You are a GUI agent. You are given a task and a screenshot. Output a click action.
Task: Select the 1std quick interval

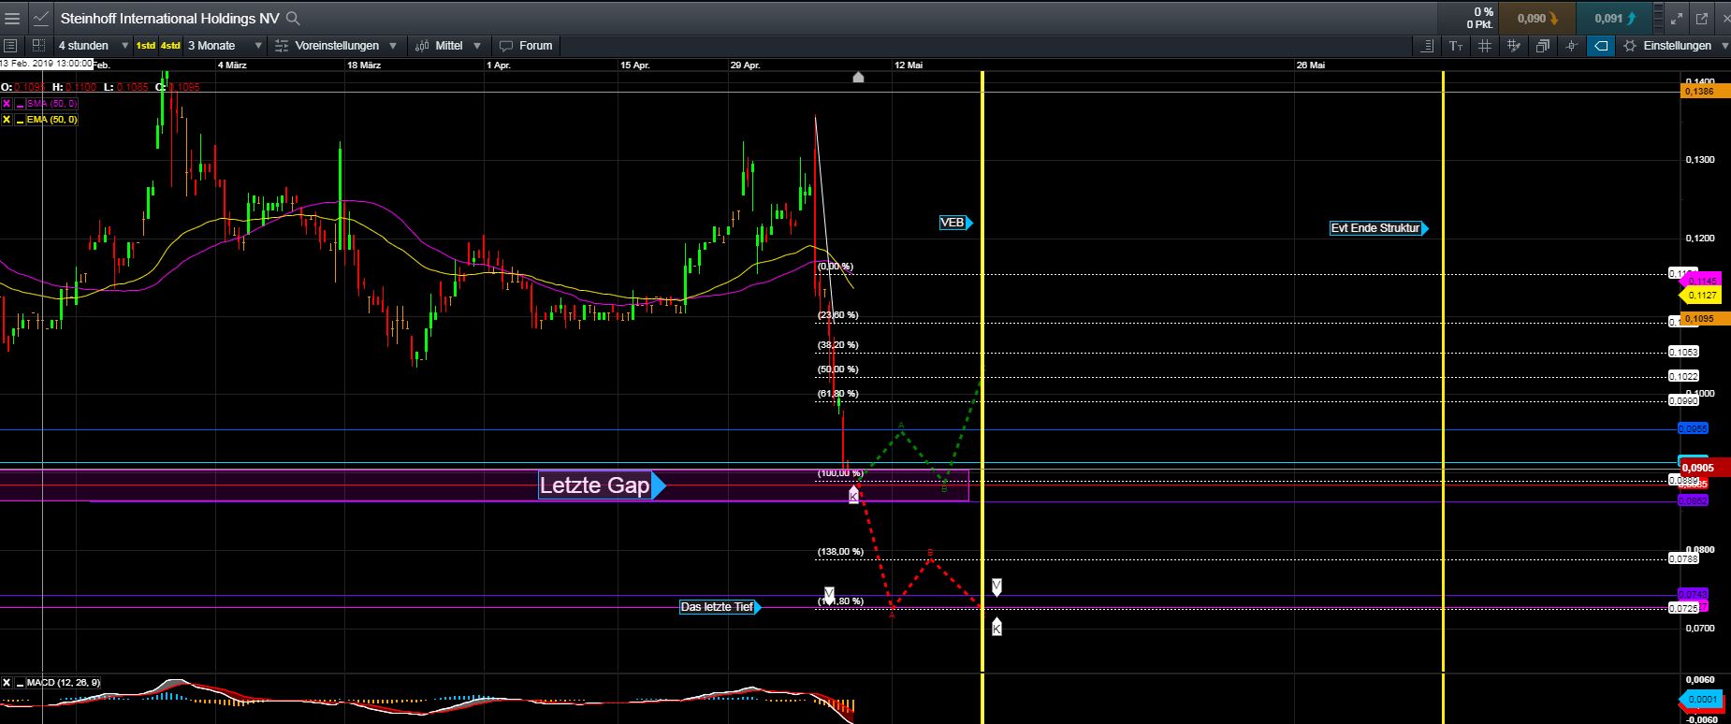146,45
